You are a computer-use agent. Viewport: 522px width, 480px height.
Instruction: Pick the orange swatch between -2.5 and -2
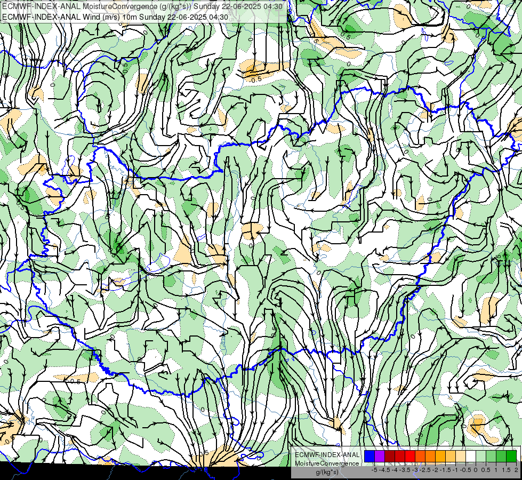pyautogui.click(x=430, y=457)
